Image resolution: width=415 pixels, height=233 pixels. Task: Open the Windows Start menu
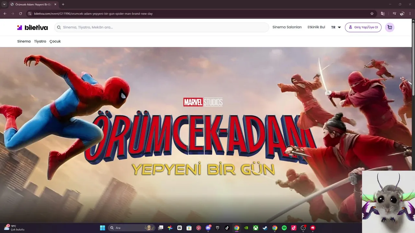(102, 228)
